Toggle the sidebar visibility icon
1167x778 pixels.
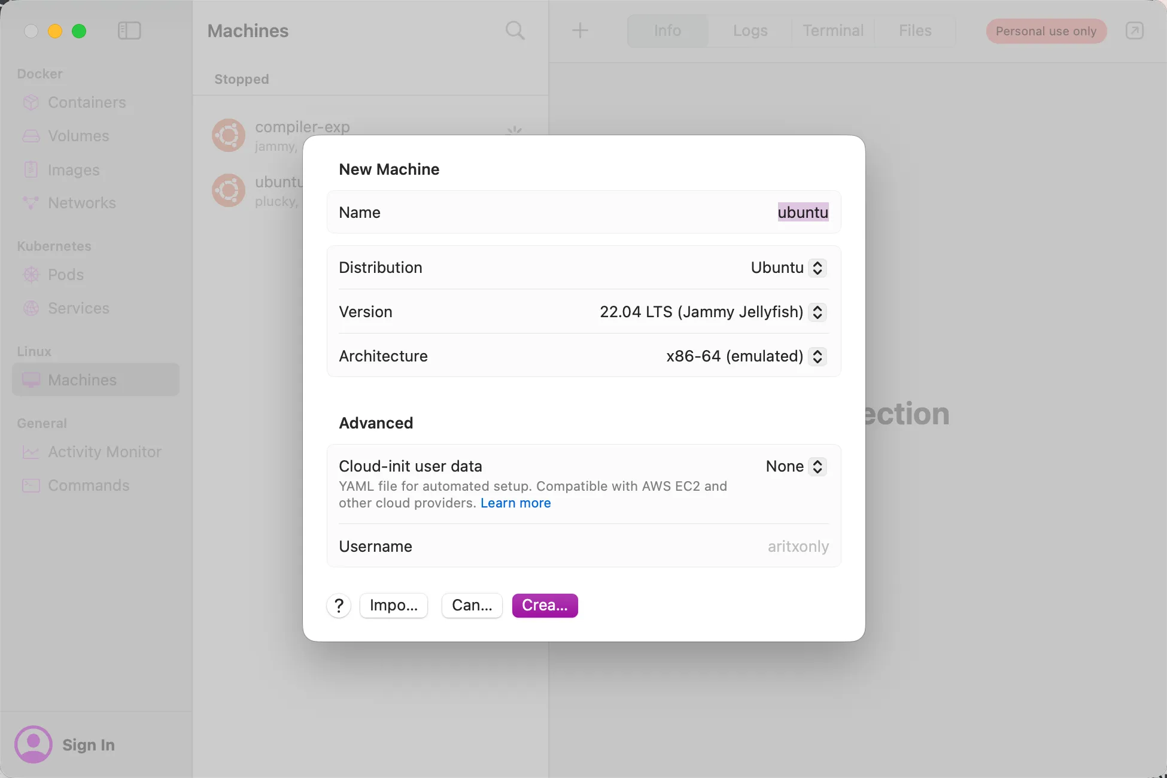pos(129,31)
